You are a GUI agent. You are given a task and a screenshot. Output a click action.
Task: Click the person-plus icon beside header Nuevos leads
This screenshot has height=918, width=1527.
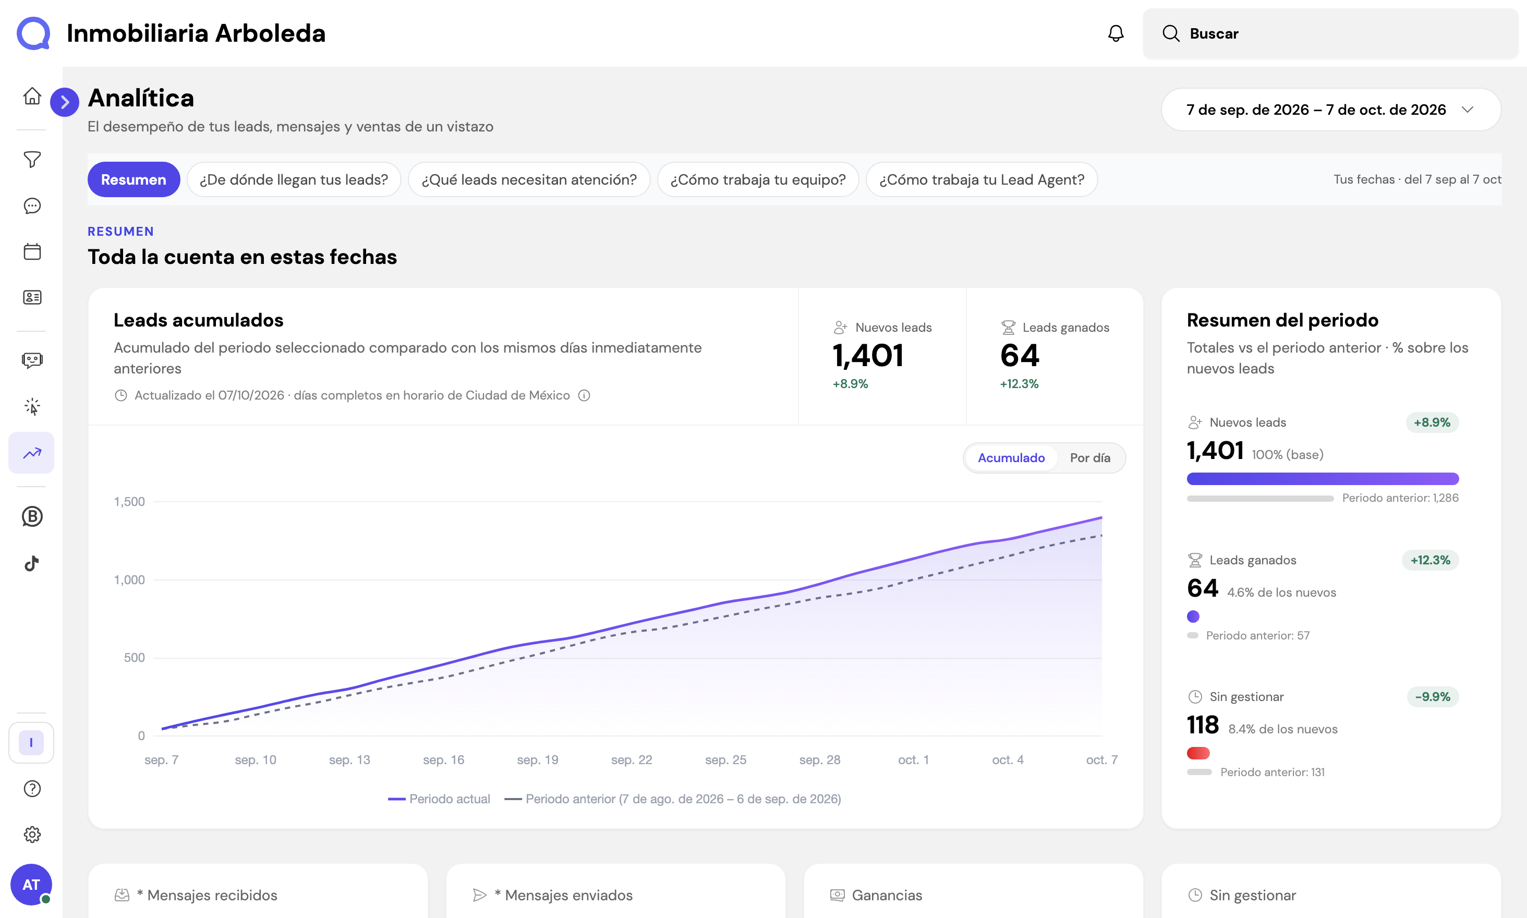click(x=841, y=327)
